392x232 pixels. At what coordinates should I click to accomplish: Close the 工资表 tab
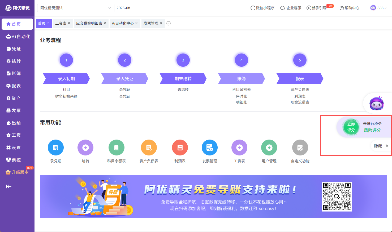[69, 23]
